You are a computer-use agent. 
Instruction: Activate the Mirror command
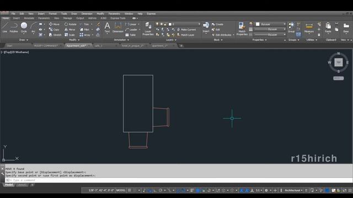pos(70,30)
